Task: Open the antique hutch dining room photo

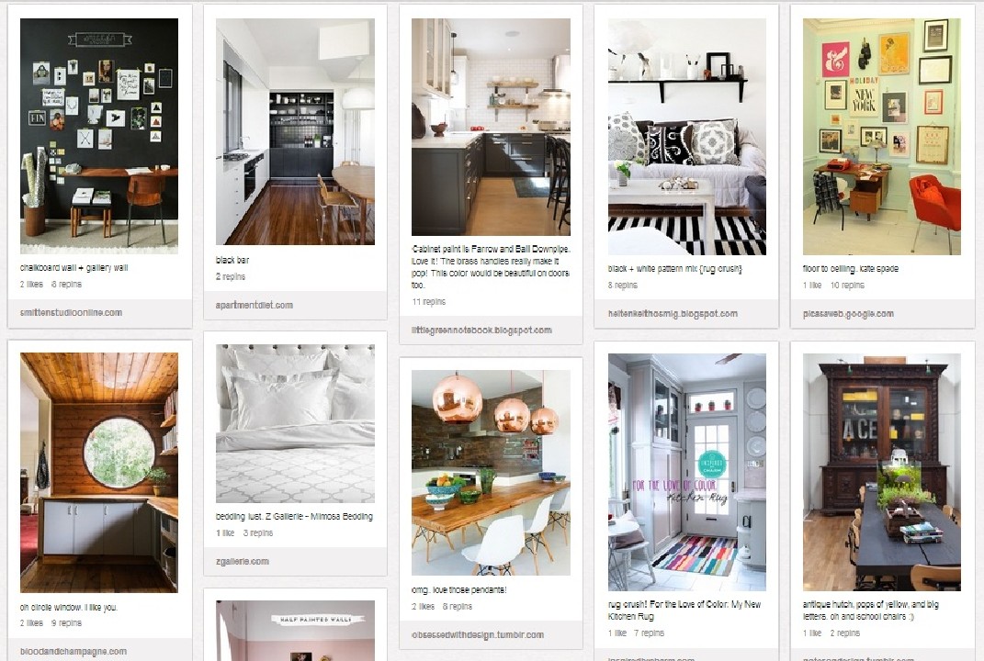Action: click(x=882, y=472)
